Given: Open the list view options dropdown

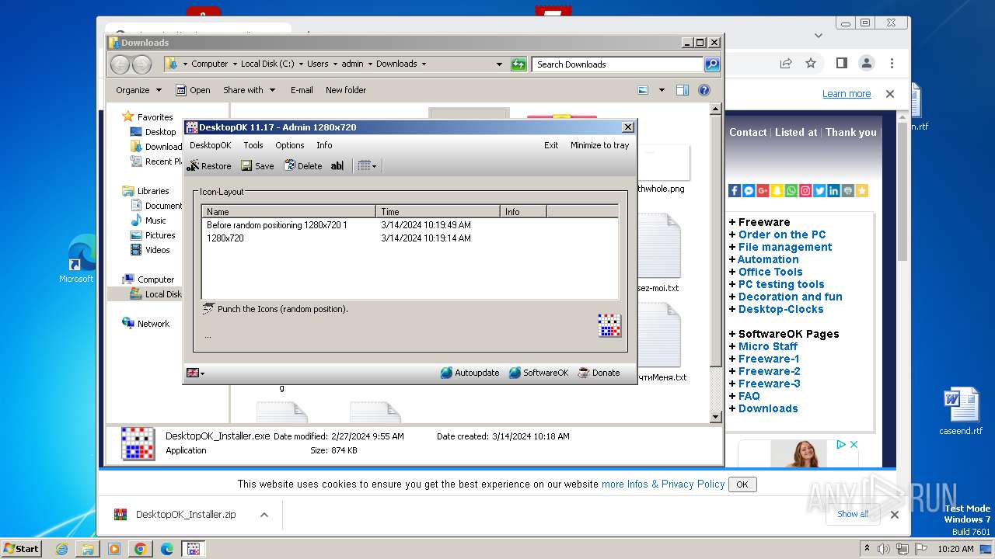Looking at the screenshot, I should pyautogui.click(x=367, y=165).
